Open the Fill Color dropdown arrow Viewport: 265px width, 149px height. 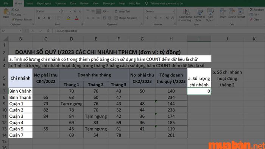click(72, 18)
